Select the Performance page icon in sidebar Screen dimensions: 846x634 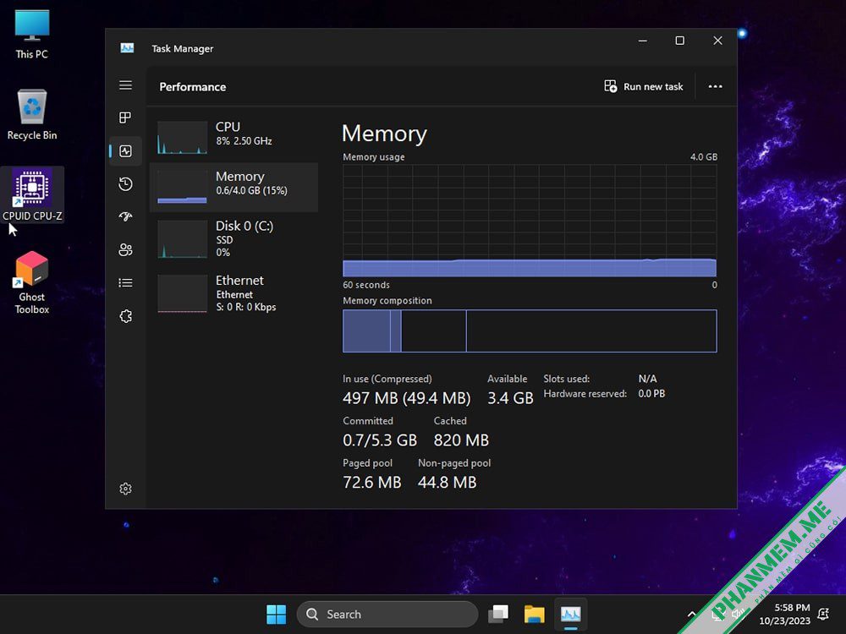125,151
